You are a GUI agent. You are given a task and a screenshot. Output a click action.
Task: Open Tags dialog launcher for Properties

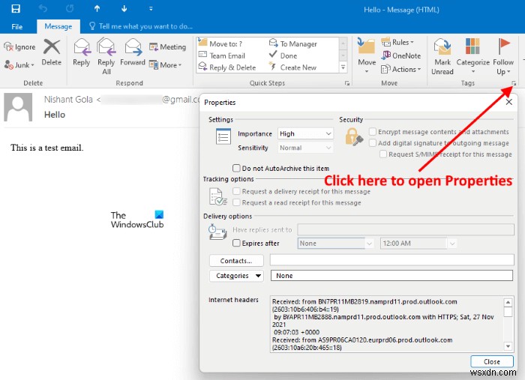point(514,83)
